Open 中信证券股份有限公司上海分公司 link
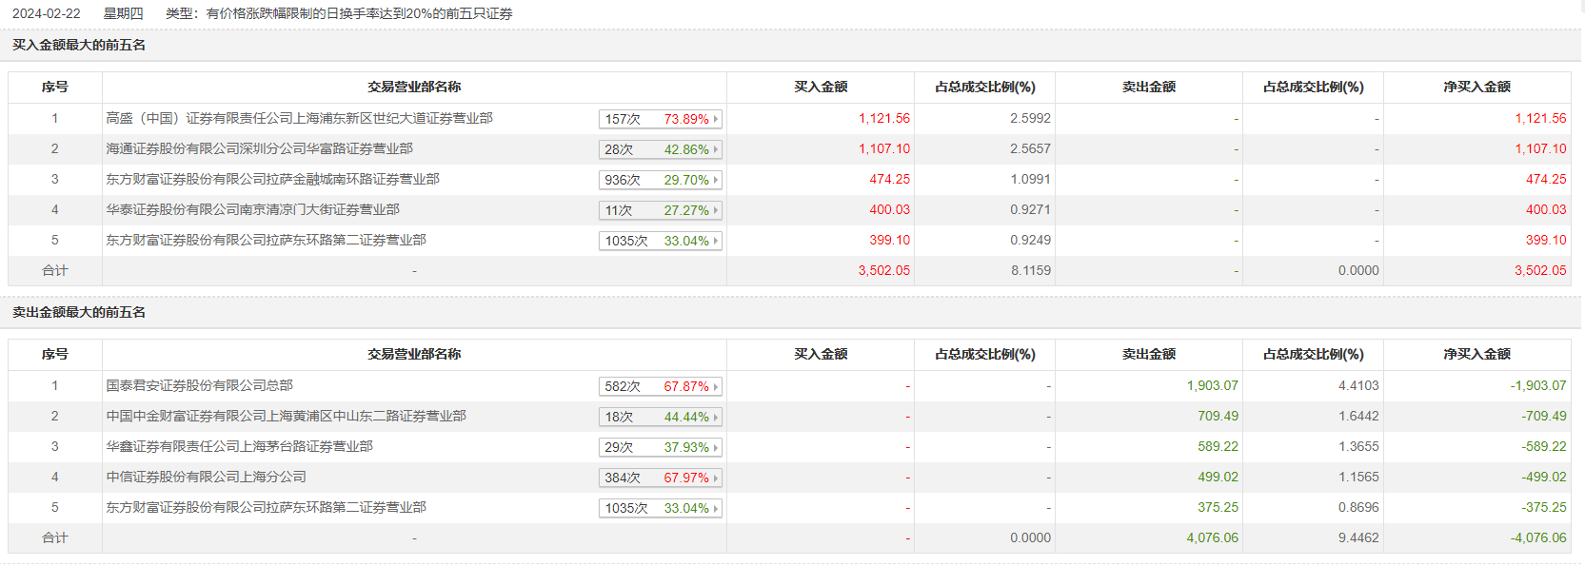 206,477
